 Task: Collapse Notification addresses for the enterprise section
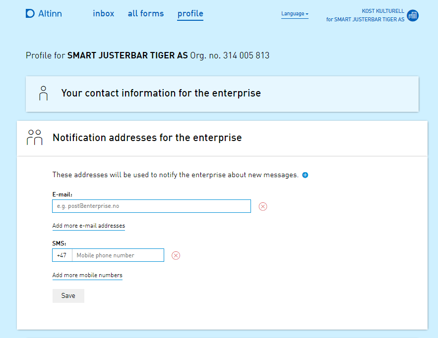(x=147, y=138)
